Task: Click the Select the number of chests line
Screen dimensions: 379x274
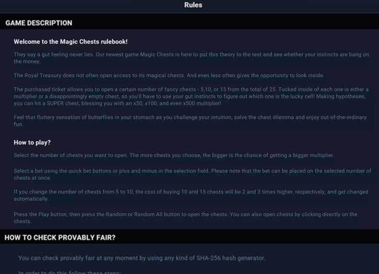Action: pos(174,155)
